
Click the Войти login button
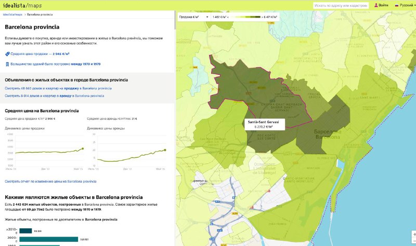click(x=383, y=5)
